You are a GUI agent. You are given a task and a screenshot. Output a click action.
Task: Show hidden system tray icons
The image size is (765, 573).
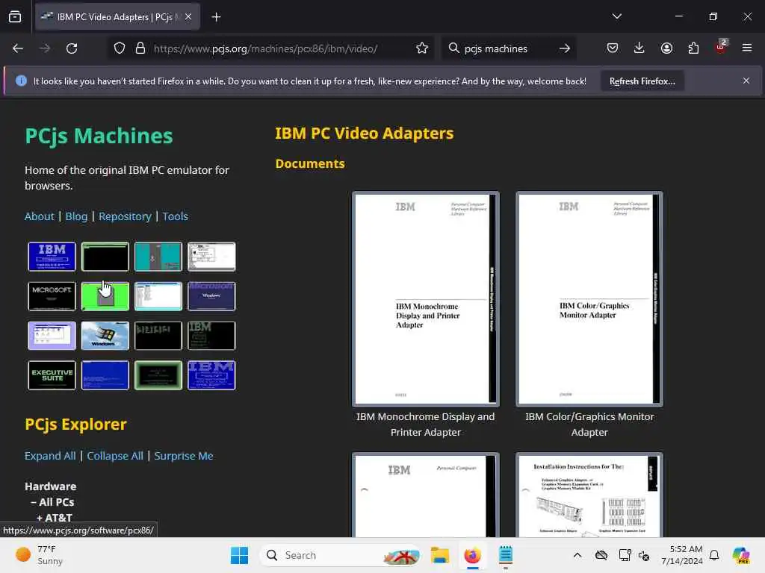point(577,555)
